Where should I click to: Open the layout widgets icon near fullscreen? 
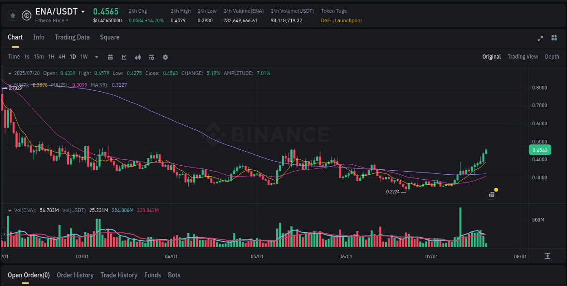pyautogui.click(x=553, y=39)
